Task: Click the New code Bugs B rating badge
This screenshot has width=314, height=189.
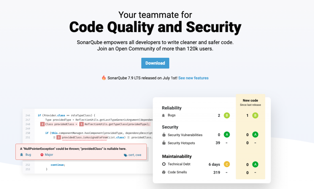Action: 255,115
